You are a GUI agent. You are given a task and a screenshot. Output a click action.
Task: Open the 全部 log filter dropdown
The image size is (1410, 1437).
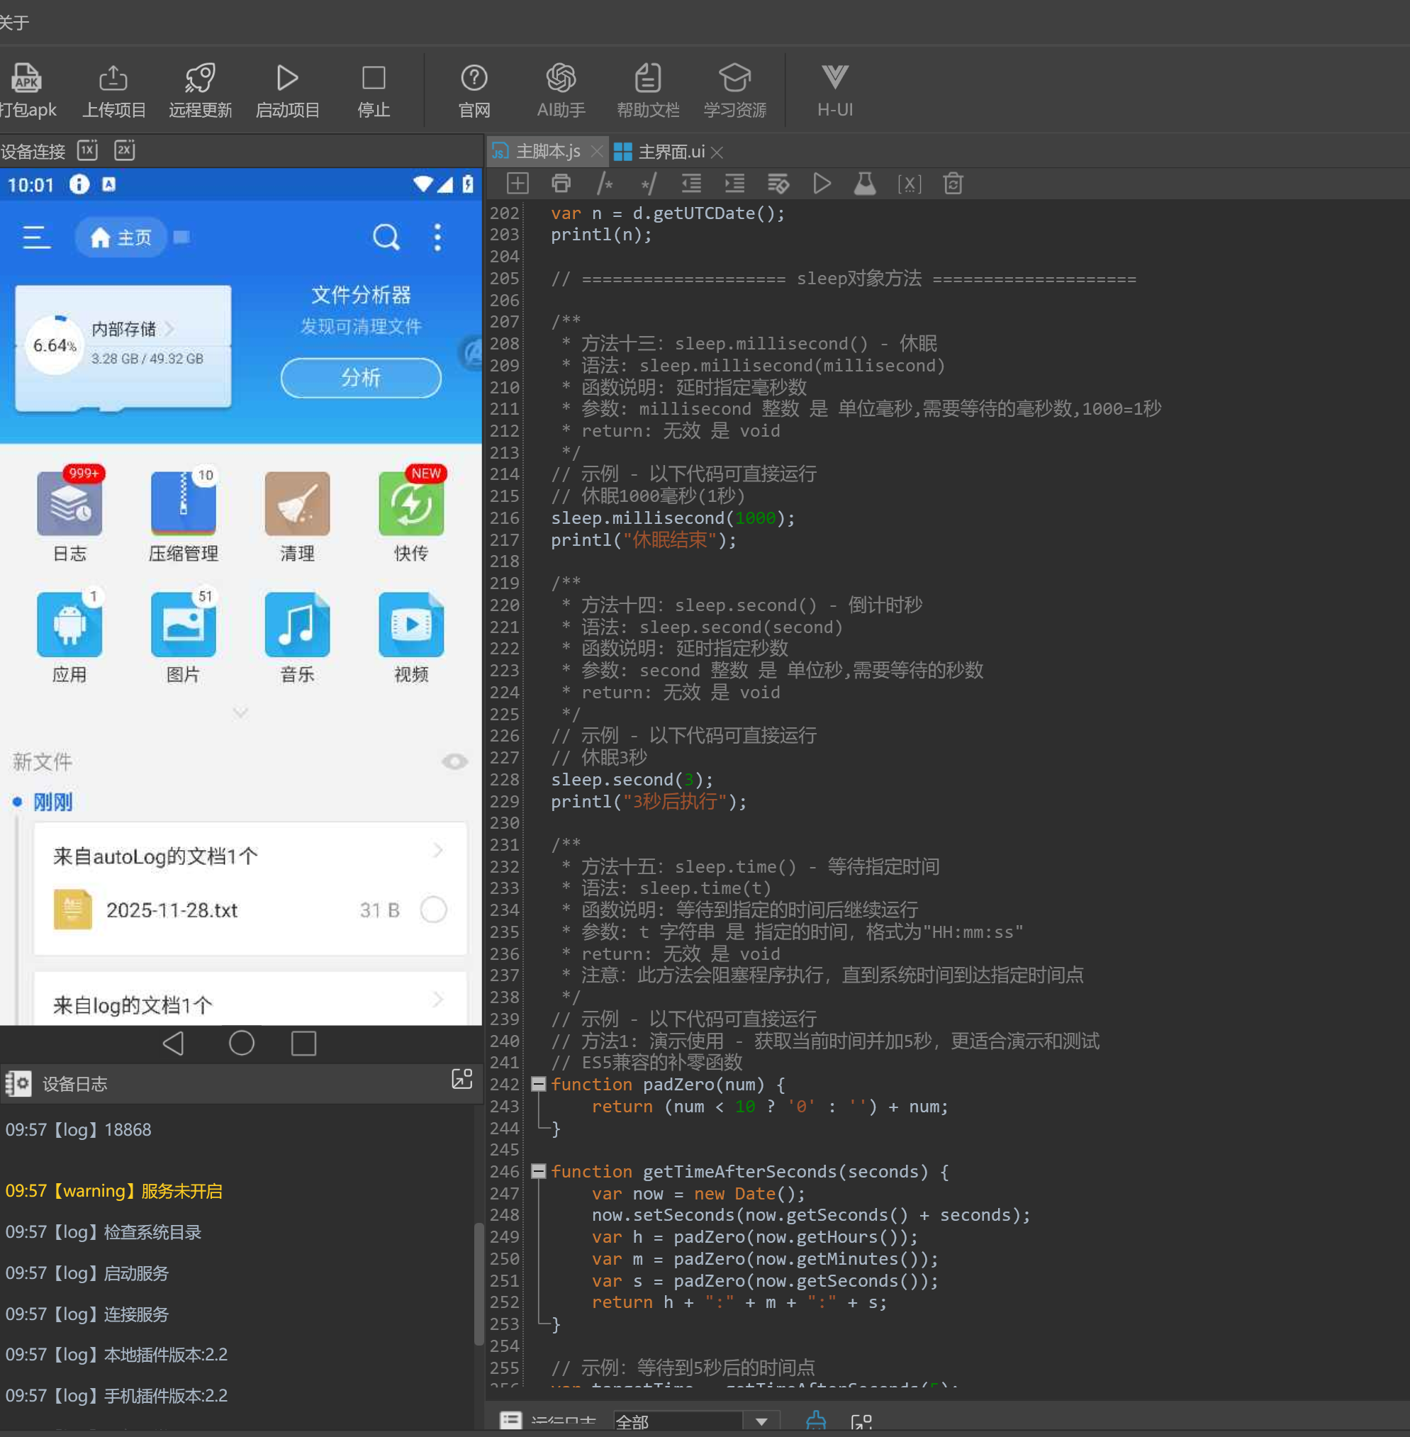(x=761, y=1421)
